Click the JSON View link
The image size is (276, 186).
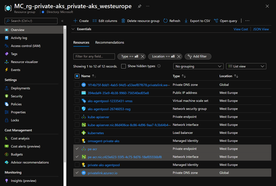(261, 29)
